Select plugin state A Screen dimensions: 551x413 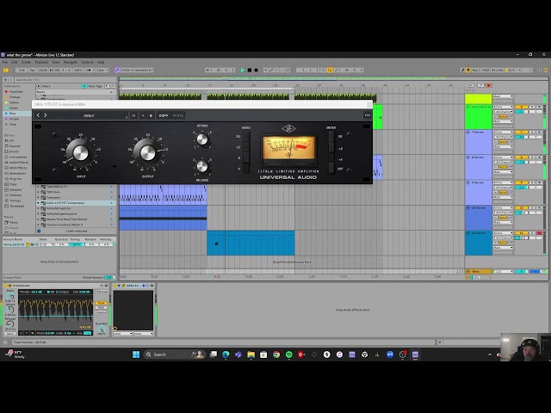click(143, 115)
